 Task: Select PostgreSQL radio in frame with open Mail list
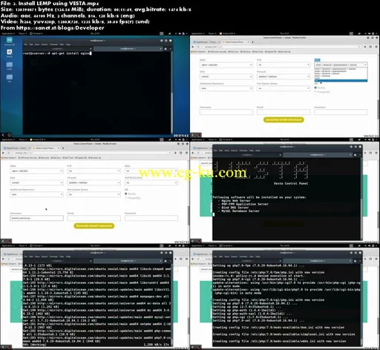[x=315, y=92]
